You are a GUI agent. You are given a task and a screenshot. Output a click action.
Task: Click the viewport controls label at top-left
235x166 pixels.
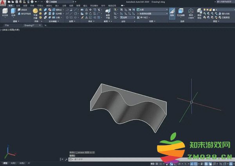[10, 30]
